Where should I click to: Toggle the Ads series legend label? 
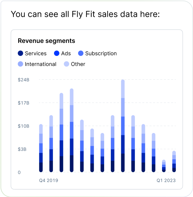click(66, 53)
